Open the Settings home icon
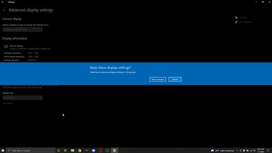Viewport: 272px width, 153px height. (x=4, y=10)
